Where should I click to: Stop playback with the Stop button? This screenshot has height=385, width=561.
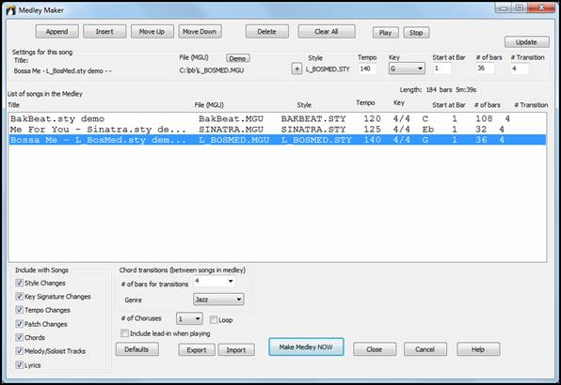(416, 33)
